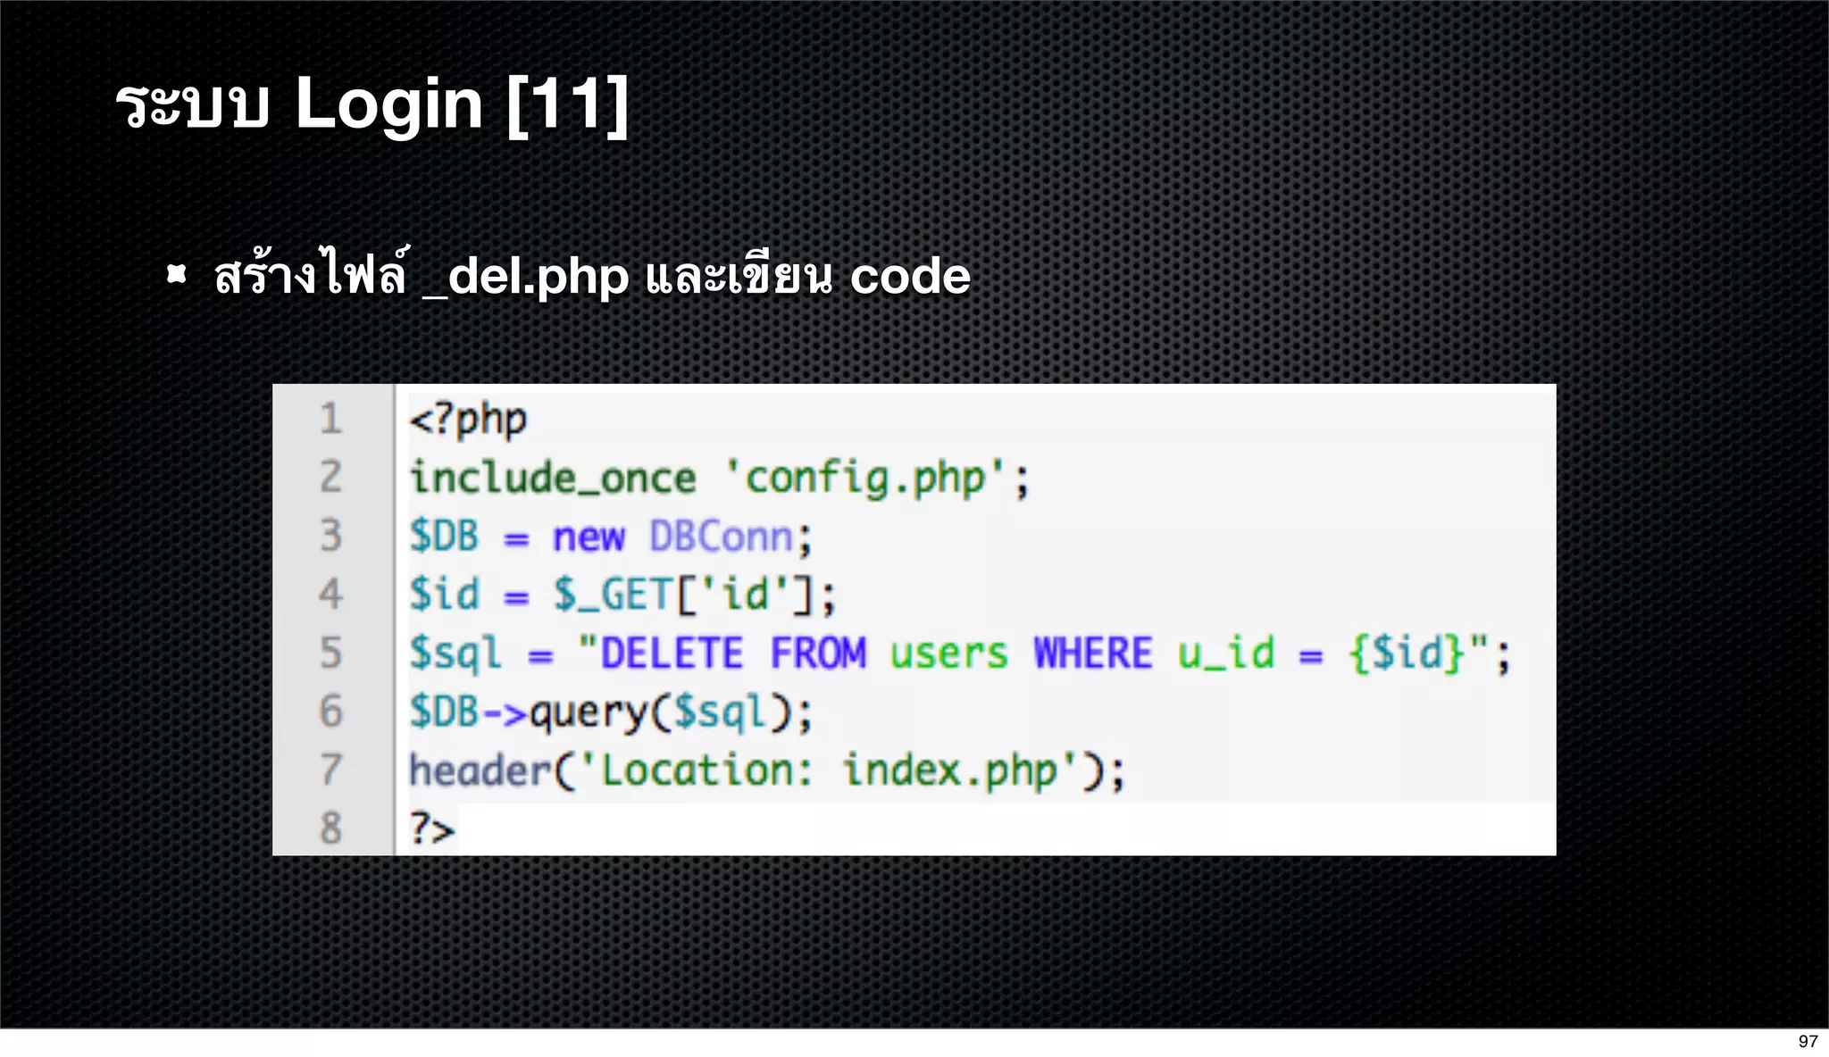Click the "DBConn" class name

click(x=721, y=537)
